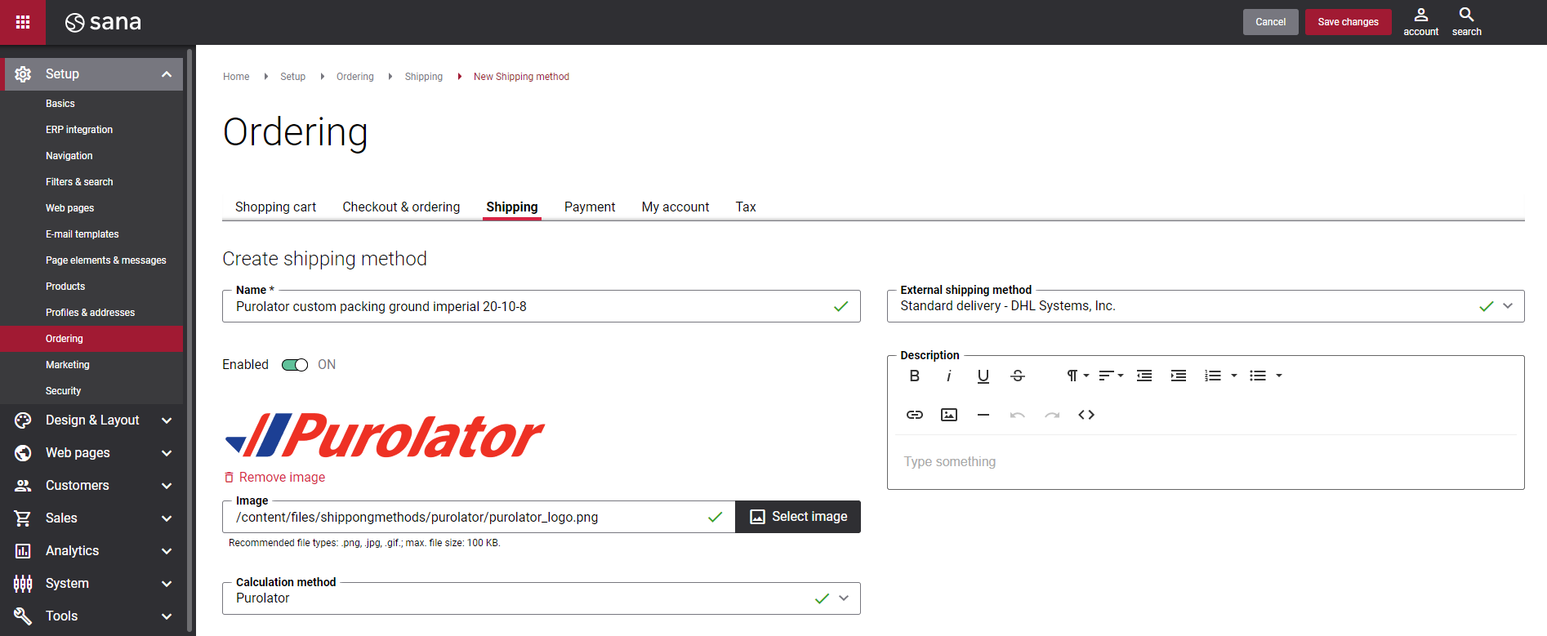
Task: Click Save changes button
Action: [1349, 22]
